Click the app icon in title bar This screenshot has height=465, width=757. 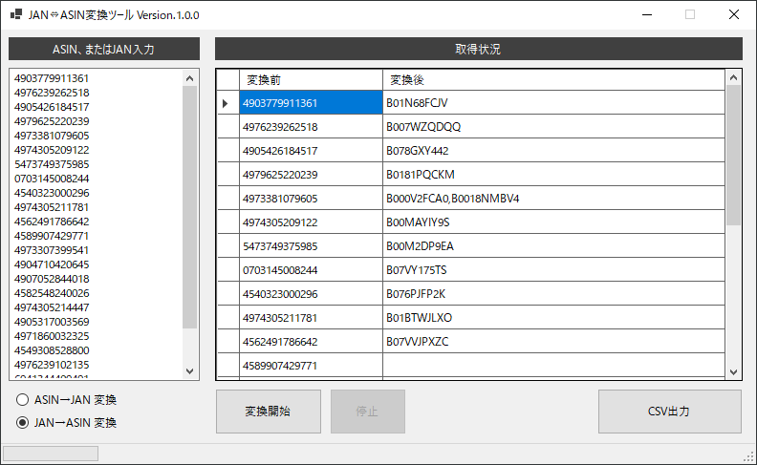tap(15, 14)
